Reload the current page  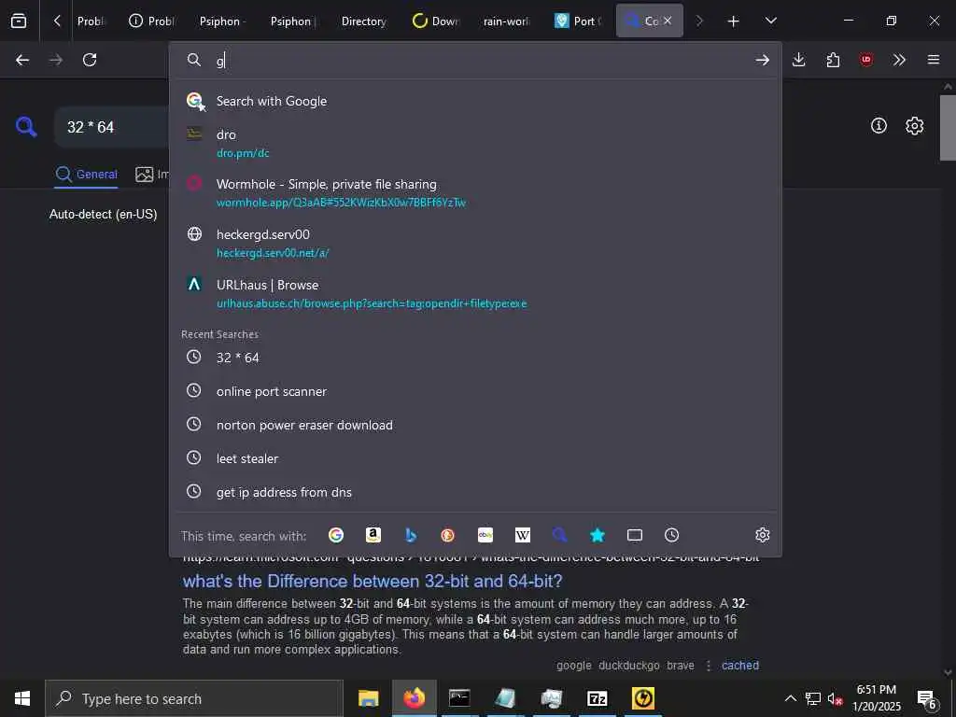tap(90, 60)
